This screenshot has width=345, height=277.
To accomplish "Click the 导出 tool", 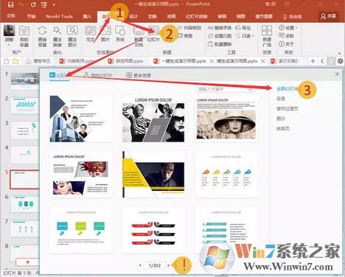I will coord(243,28).
